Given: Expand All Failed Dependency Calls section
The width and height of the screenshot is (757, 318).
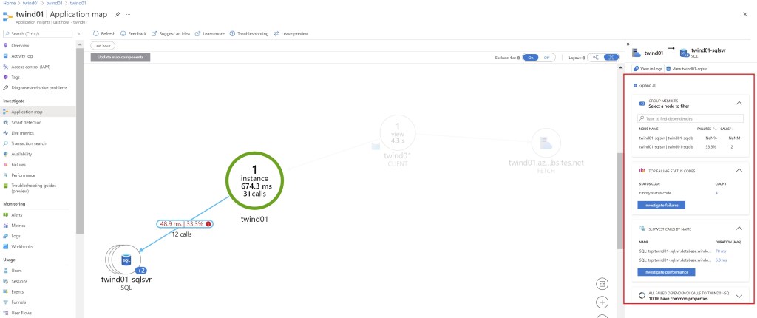Looking at the screenshot, I should (739, 296).
